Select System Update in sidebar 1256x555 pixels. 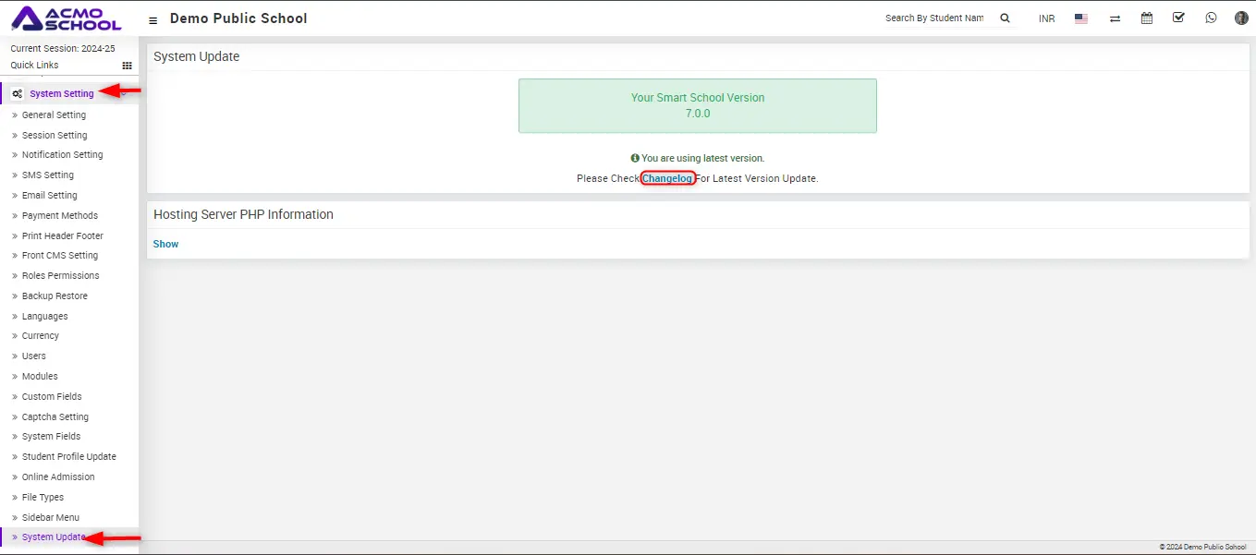click(54, 537)
